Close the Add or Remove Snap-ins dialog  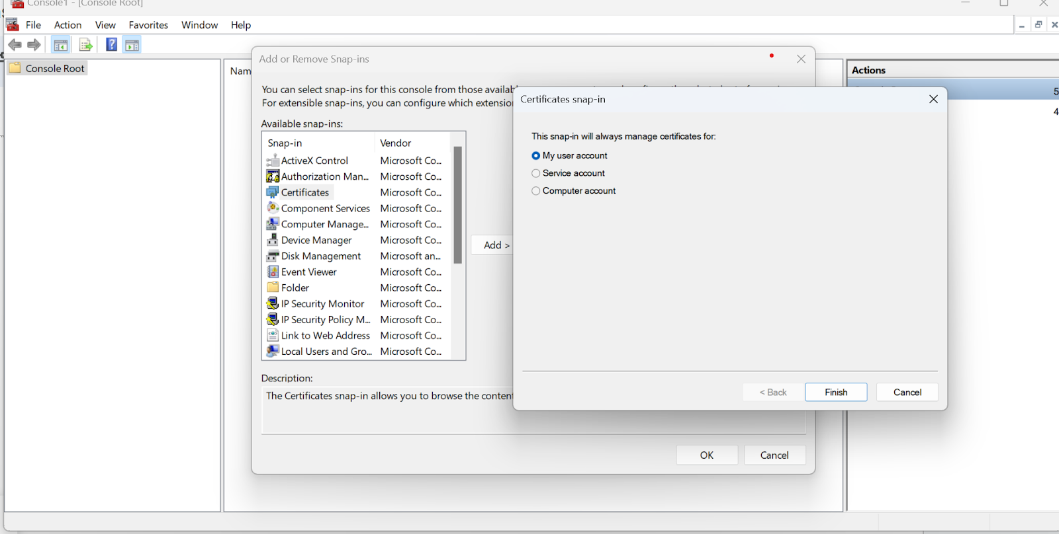(x=801, y=59)
